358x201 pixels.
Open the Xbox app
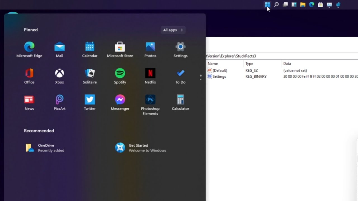click(59, 76)
